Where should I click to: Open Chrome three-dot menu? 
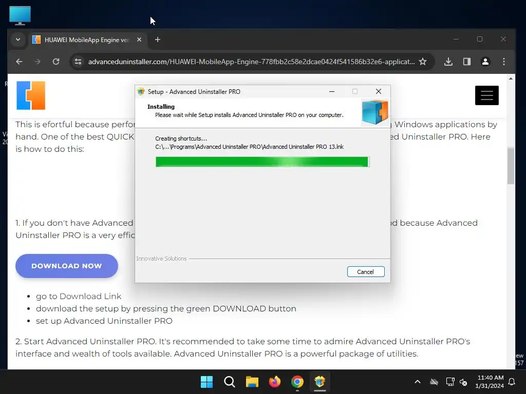coord(504,62)
